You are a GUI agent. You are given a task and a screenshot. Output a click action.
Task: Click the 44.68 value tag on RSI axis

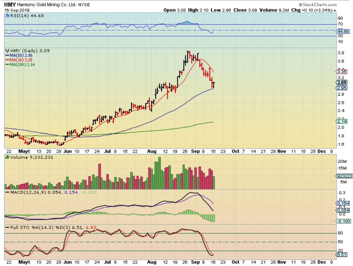[x=343, y=31]
